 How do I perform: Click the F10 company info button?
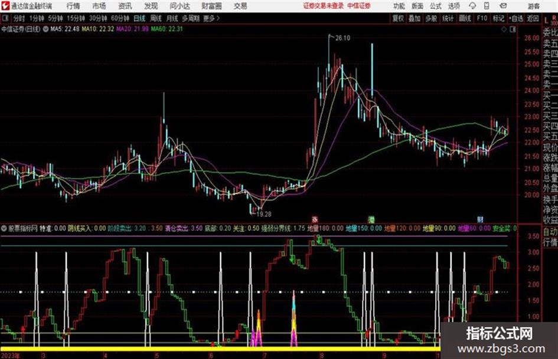click(x=482, y=18)
